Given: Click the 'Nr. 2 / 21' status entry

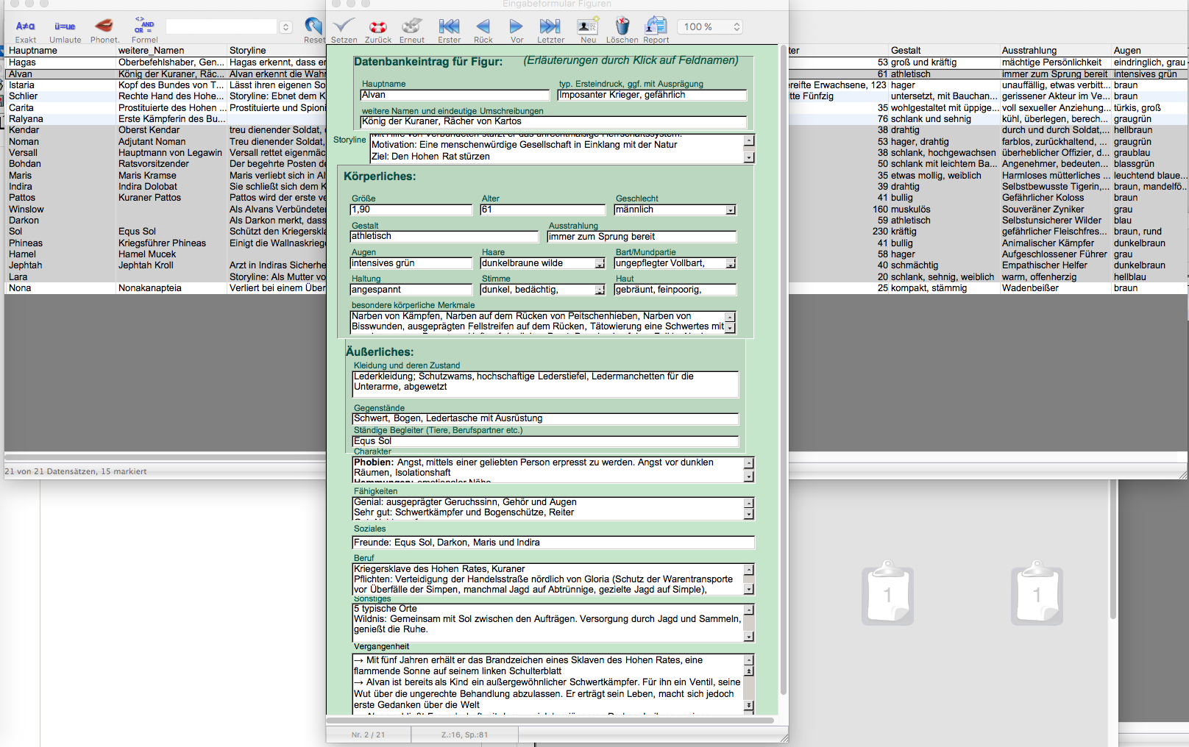Looking at the screenshot, I should coord(368,735).
